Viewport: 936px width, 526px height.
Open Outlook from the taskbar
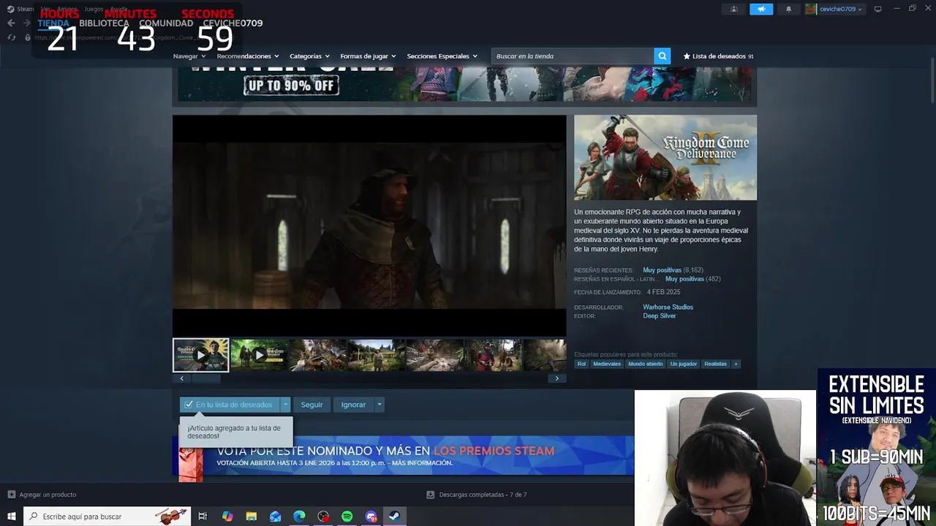pyautogui.click(x=275, y=517)
